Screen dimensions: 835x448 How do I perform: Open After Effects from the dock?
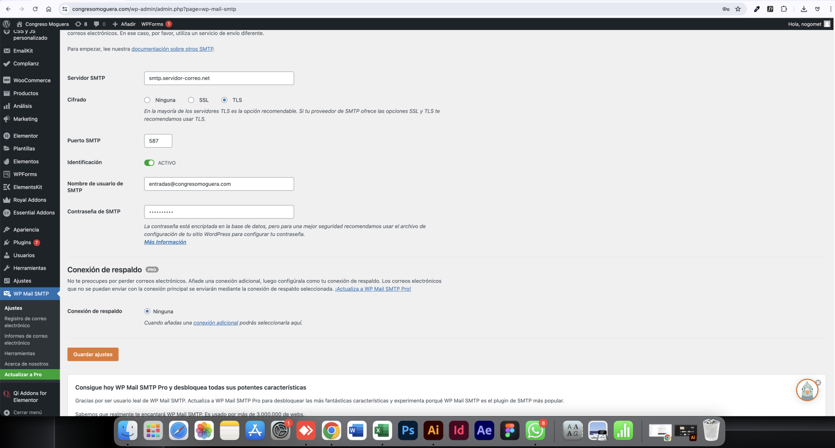pyautogui.click(x=484, y=431)
